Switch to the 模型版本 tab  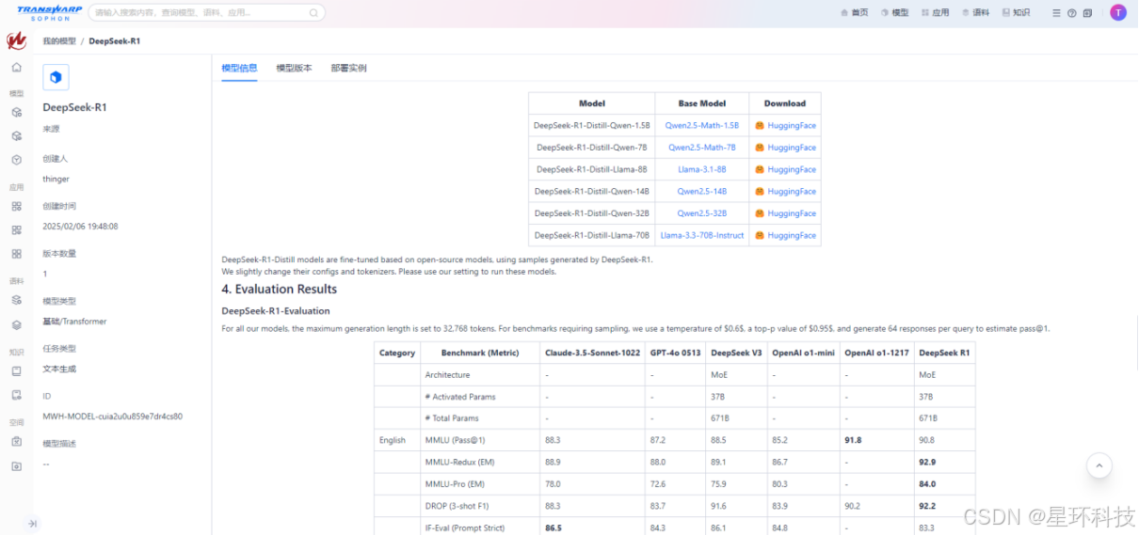pos(294,69)
